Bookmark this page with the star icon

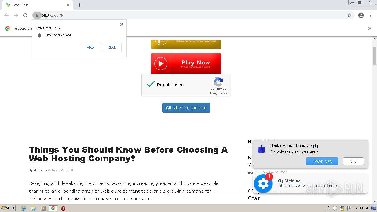click(x=349, y=15)
